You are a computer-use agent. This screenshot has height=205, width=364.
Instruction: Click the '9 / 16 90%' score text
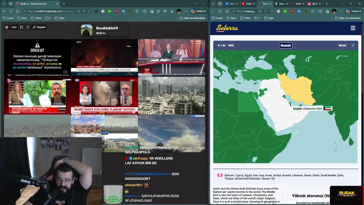coord(226,46)
